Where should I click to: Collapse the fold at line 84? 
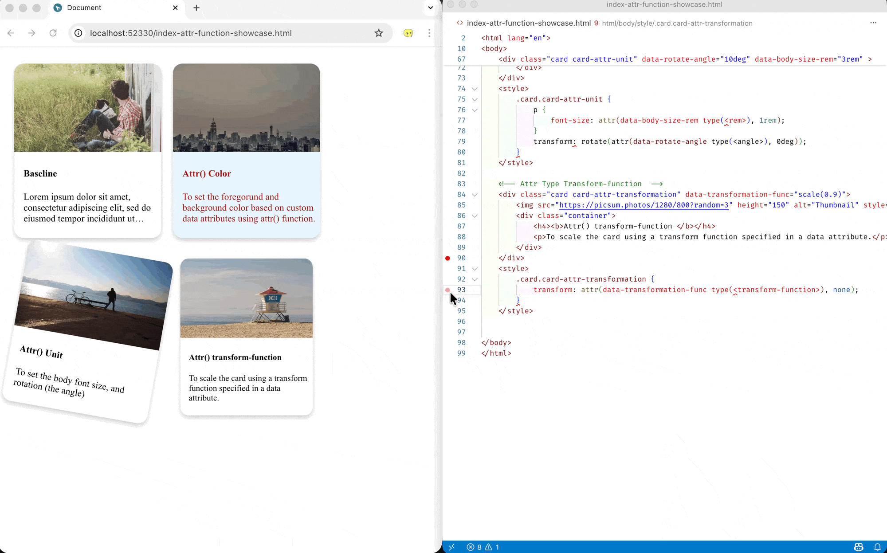coord(475,195)
